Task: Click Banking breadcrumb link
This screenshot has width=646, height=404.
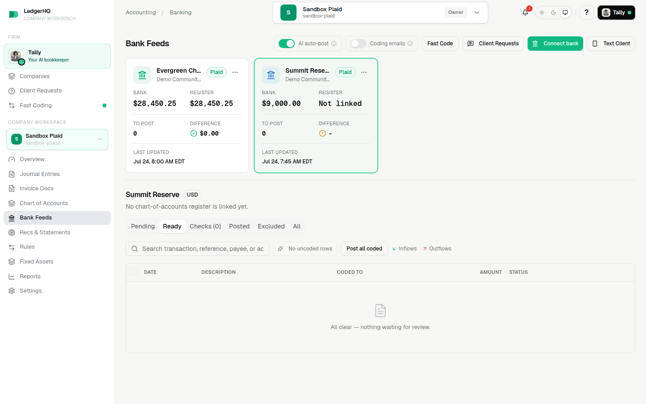Action: click(x=180, y=13)
